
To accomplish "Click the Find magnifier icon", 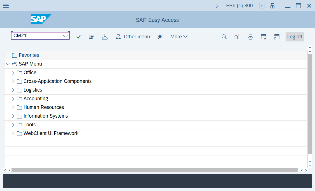I will (x=224, y=37).
